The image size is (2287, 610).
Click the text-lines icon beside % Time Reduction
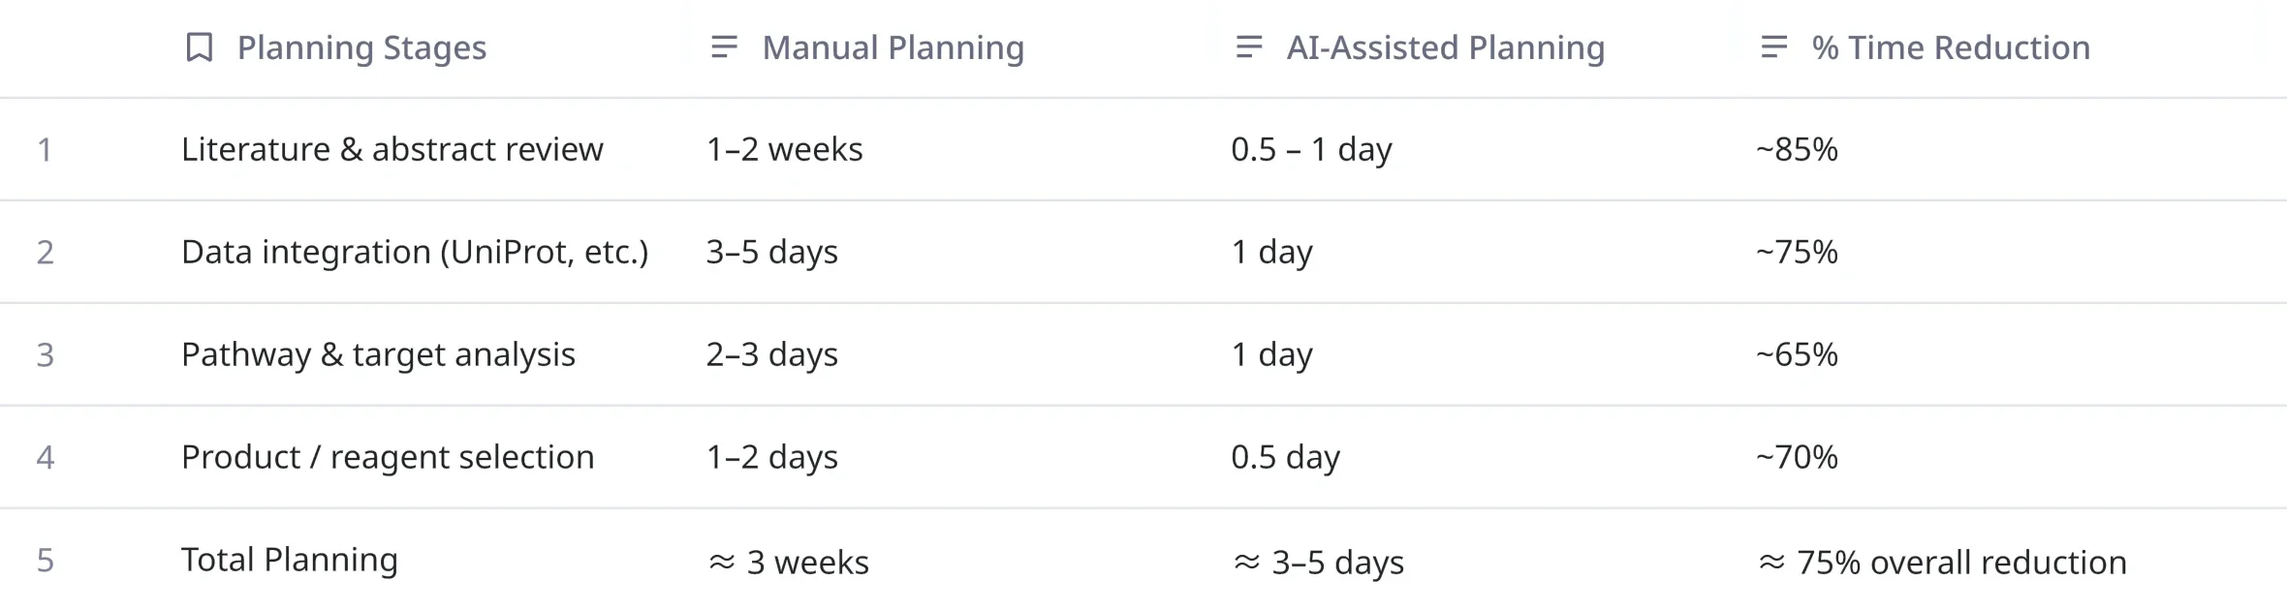(x=1773, y=47)
